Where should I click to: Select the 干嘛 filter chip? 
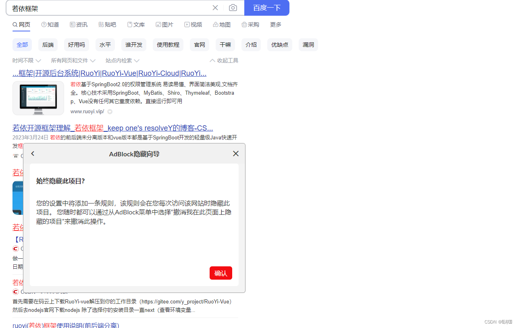[225, 45]
